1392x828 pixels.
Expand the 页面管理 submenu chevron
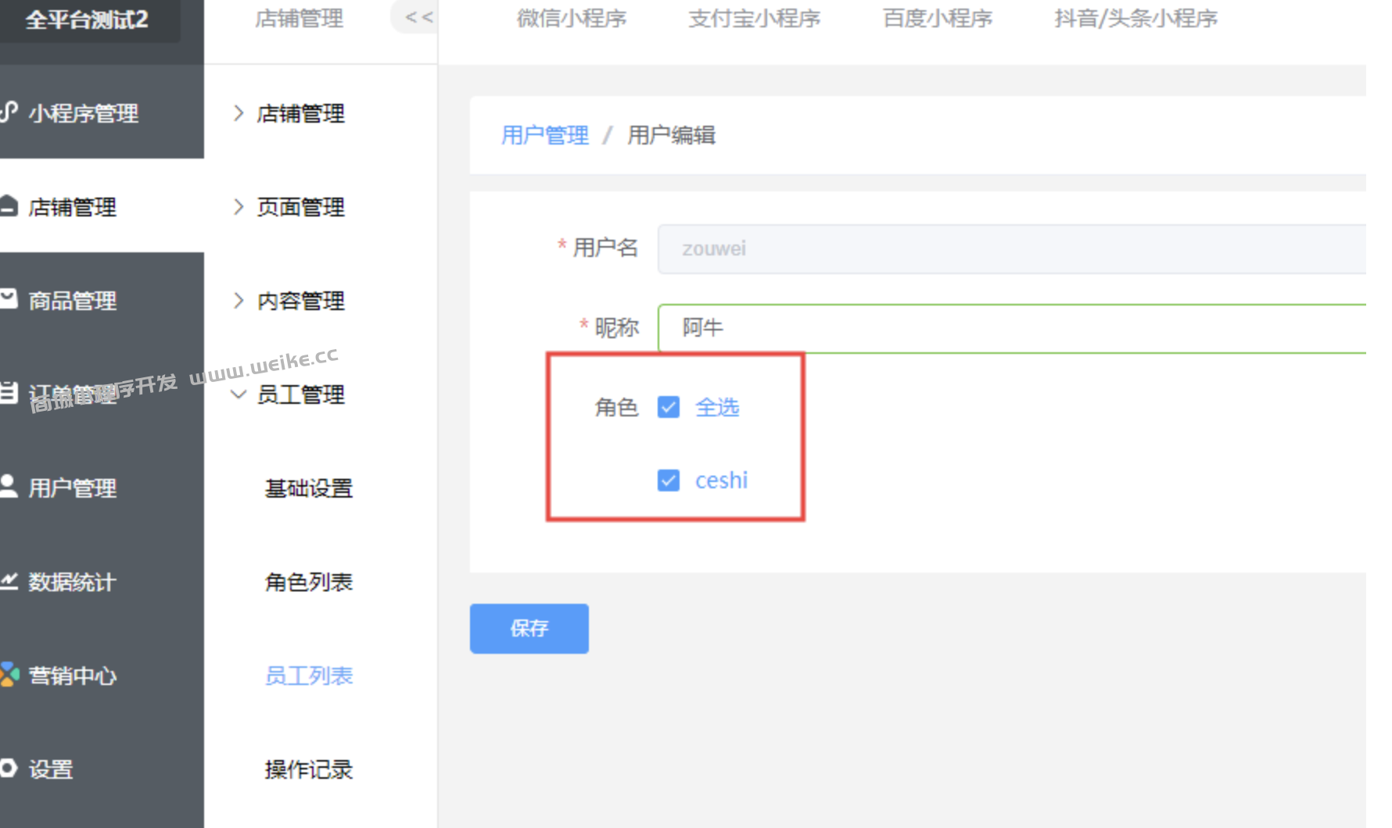point(239,207)
